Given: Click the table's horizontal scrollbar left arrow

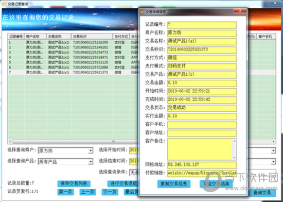Looking at the screenshot, I should tap(10, 142).
